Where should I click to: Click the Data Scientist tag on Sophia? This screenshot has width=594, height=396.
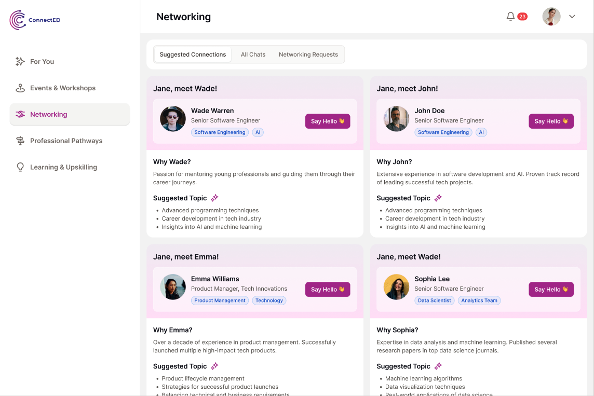435,301
